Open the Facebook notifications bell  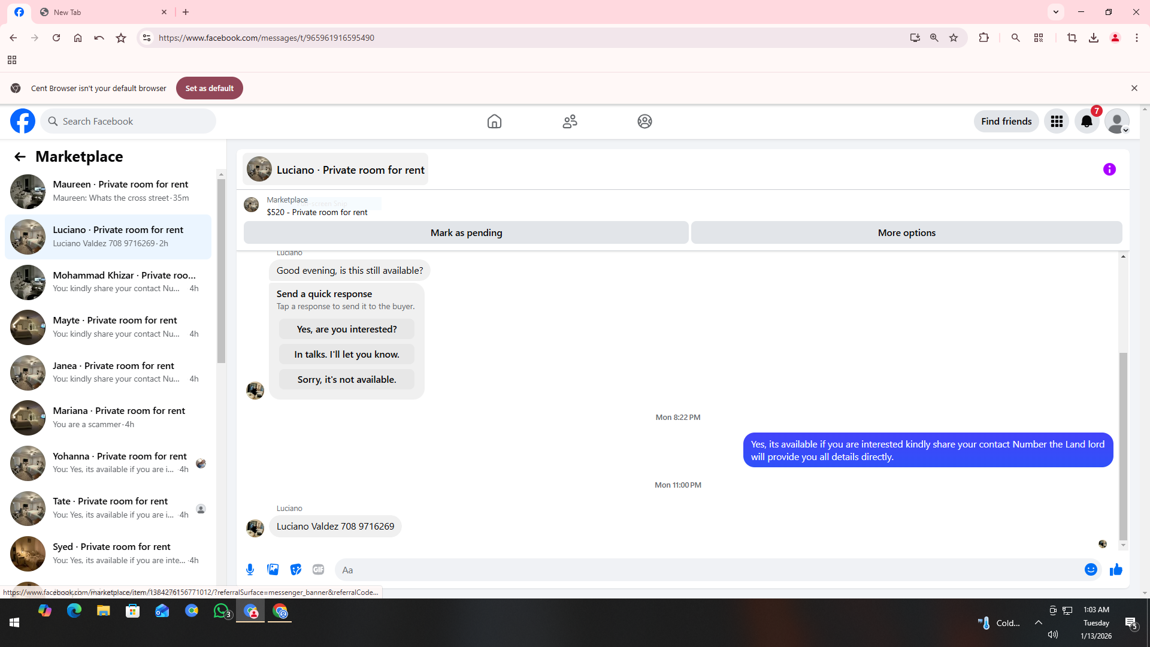(1087, 122)
